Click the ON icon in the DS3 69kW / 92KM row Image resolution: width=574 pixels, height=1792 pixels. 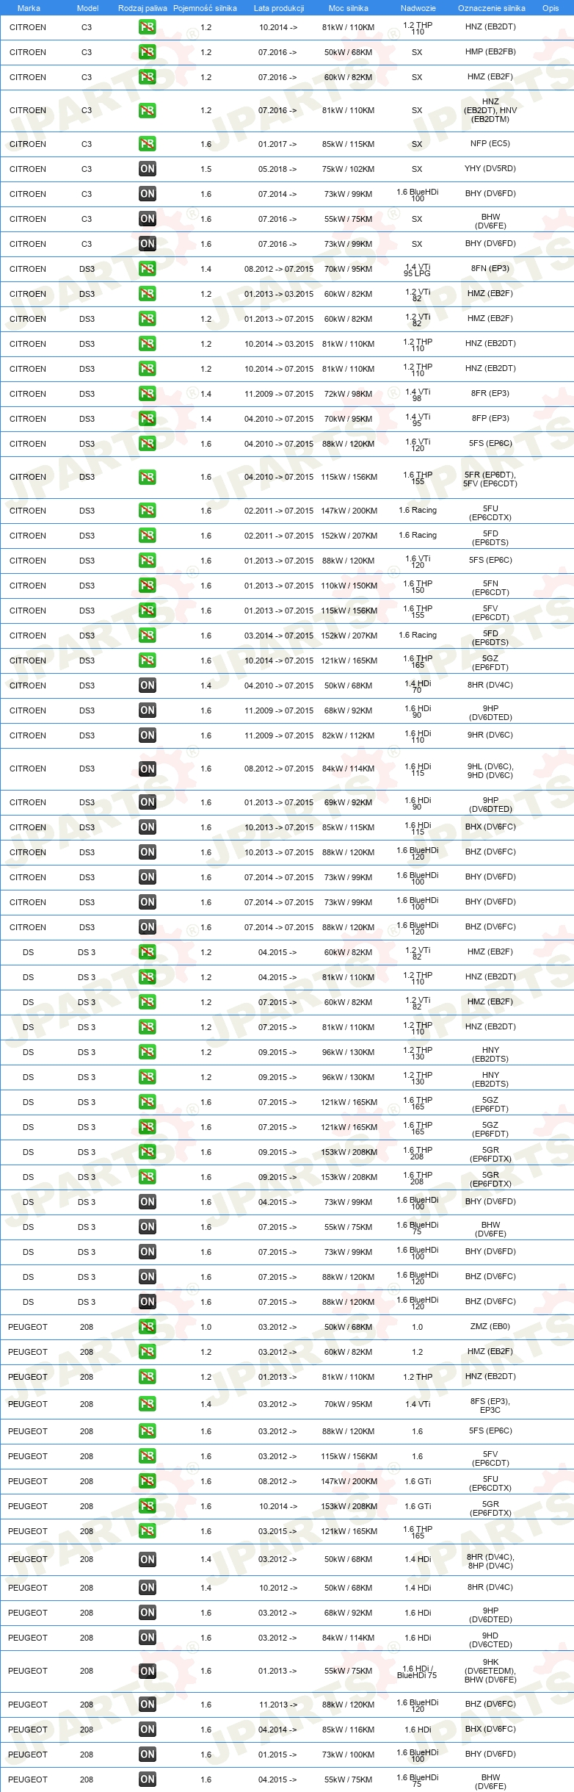coord(147,802)
